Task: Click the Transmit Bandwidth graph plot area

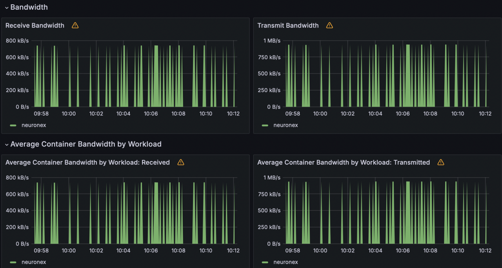Action: [386, 74]
